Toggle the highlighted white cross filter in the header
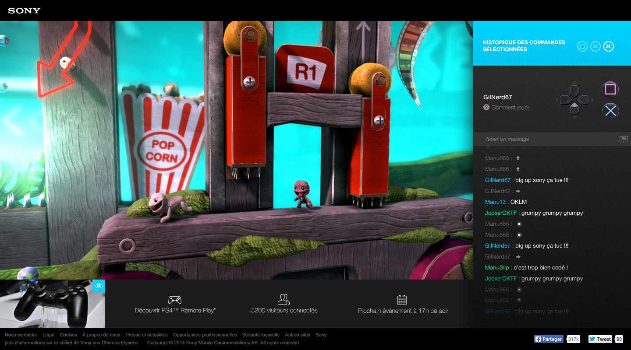Screen dimensions: 631x350 pos(608,46)
